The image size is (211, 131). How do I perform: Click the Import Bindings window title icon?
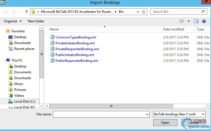(3, 3)
